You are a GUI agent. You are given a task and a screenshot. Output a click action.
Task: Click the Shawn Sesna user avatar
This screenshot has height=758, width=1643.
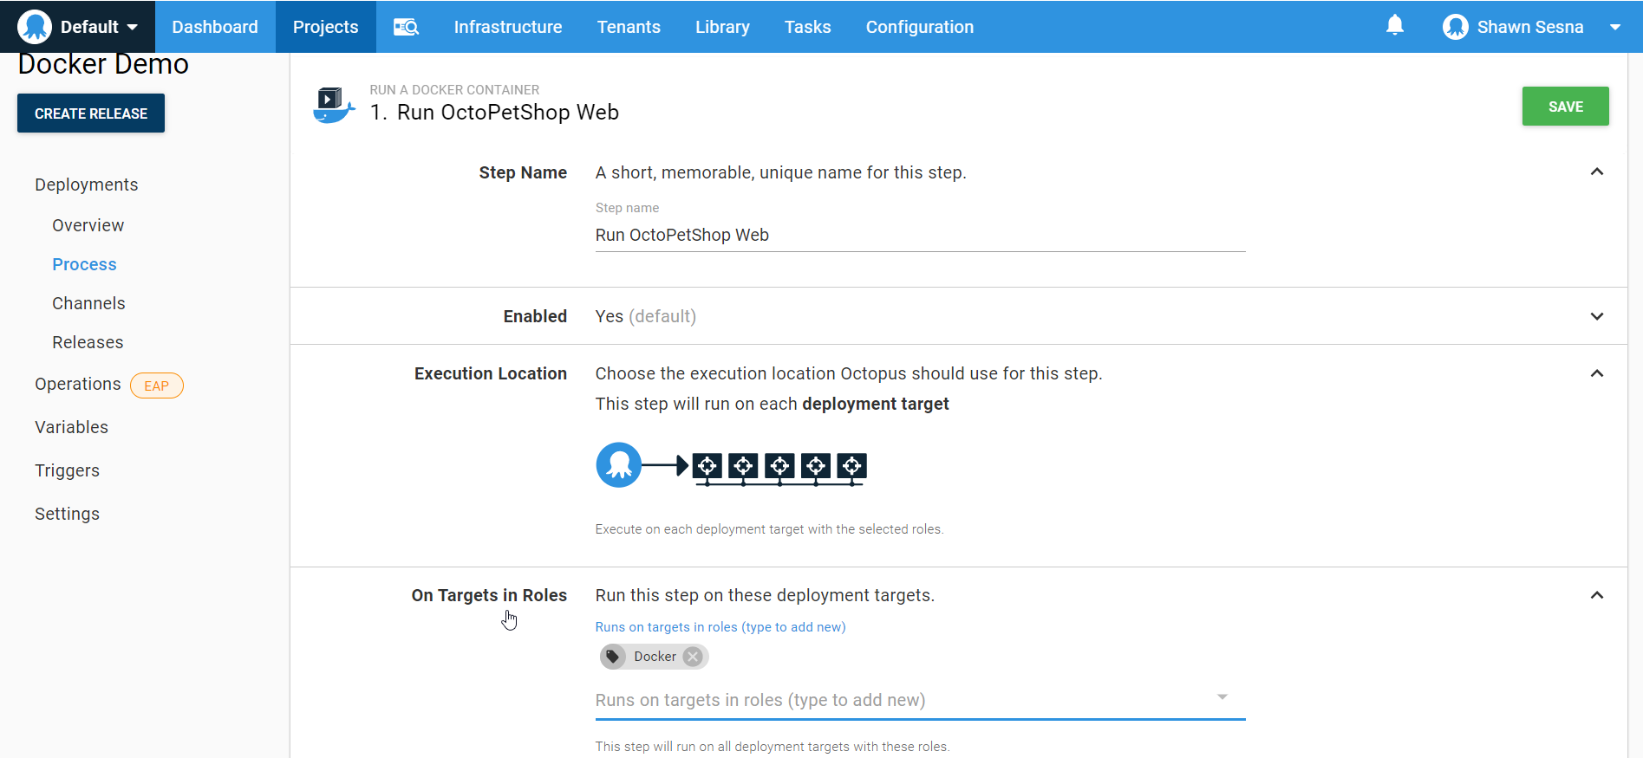pos(1455,27)
